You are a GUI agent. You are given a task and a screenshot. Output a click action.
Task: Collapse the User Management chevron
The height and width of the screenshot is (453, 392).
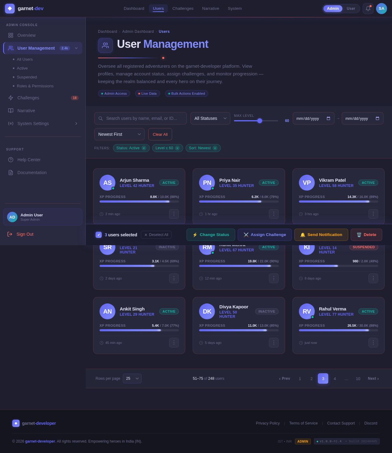click(76, 48)
